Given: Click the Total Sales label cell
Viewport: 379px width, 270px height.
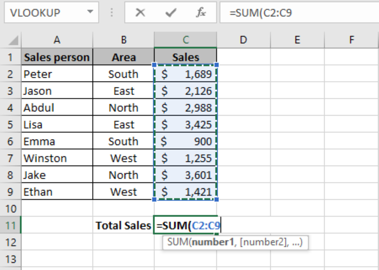Looking at the screenshot, I should pyautogui.click(x=123, y=226).
